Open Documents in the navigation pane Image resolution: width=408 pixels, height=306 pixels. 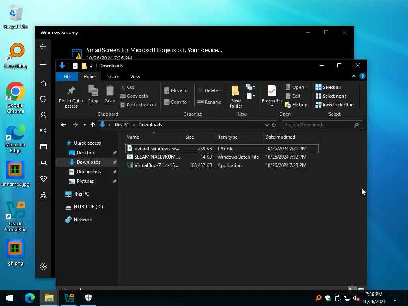pos(89,172)
